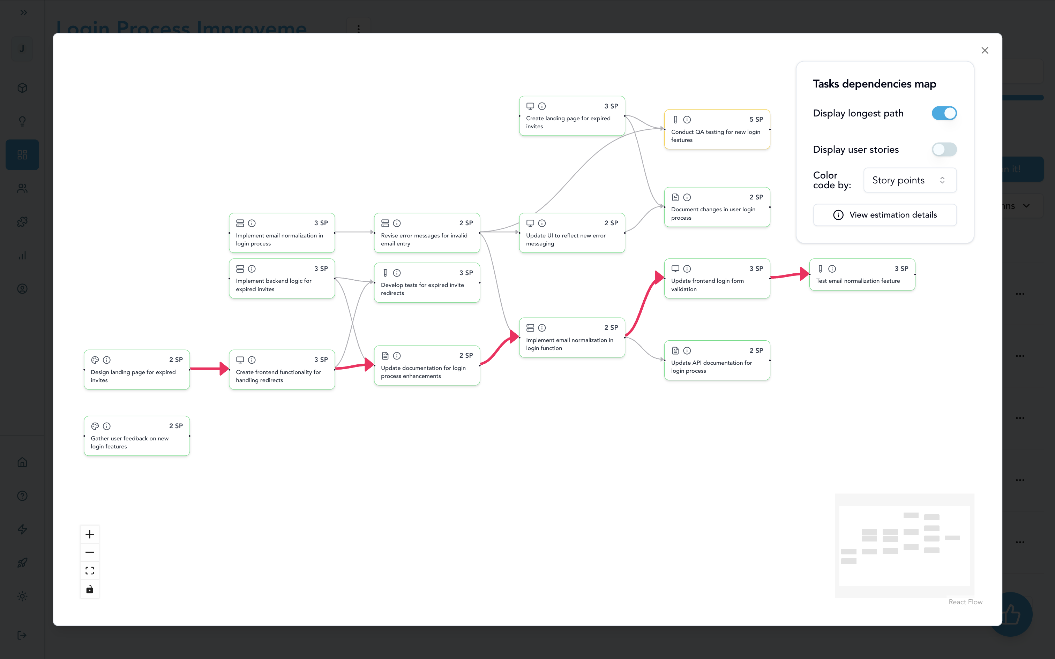Close the dependencies map dialog
1055x659 pixels.
tap(985, 51)
